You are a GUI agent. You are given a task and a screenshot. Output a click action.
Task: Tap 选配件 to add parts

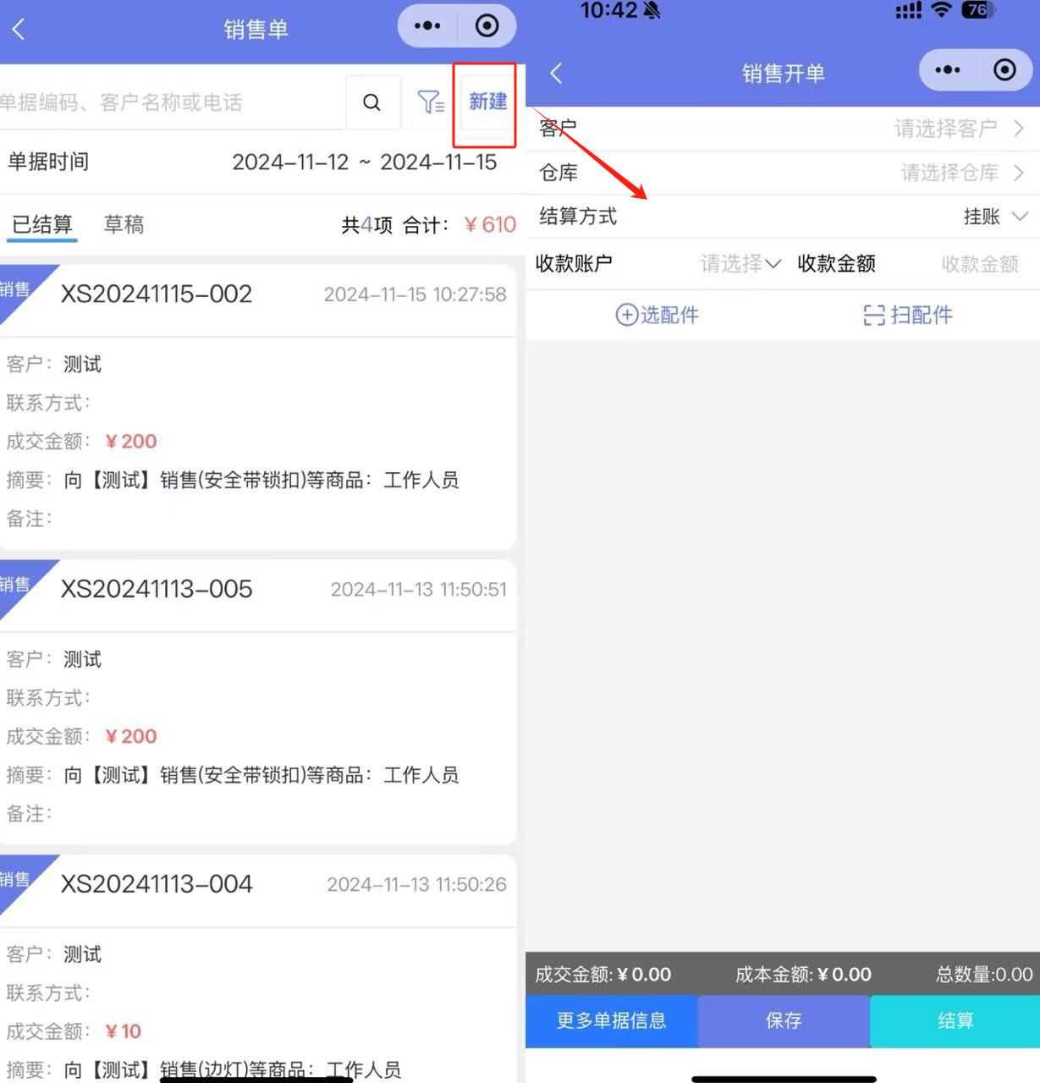tap(657, 315)
